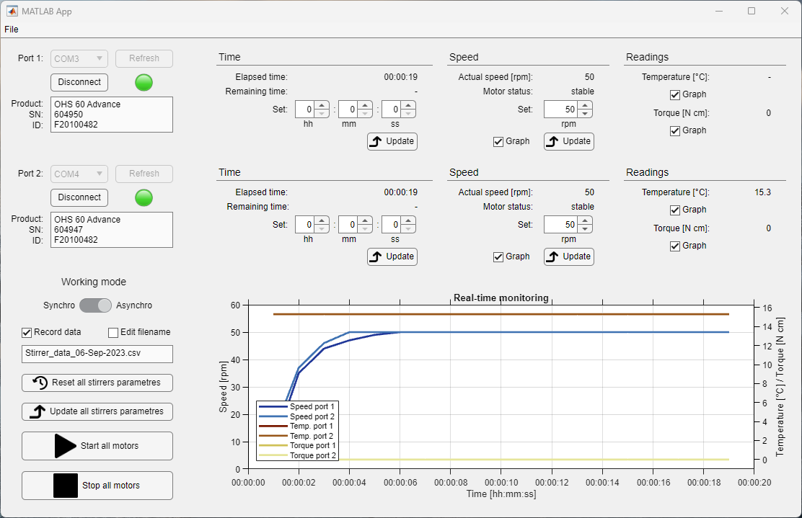Enable the Edit filename checkbox
802x518 pixels.
point(113,333)
